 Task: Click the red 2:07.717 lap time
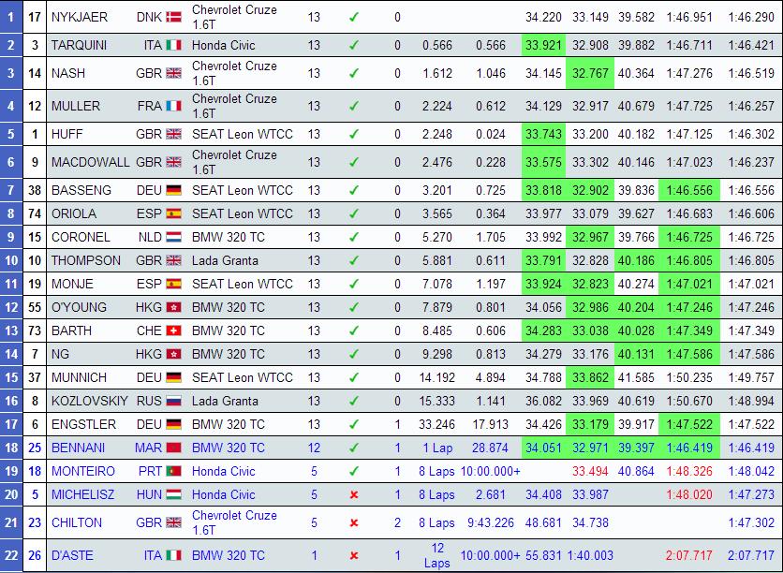coord(689,555)
